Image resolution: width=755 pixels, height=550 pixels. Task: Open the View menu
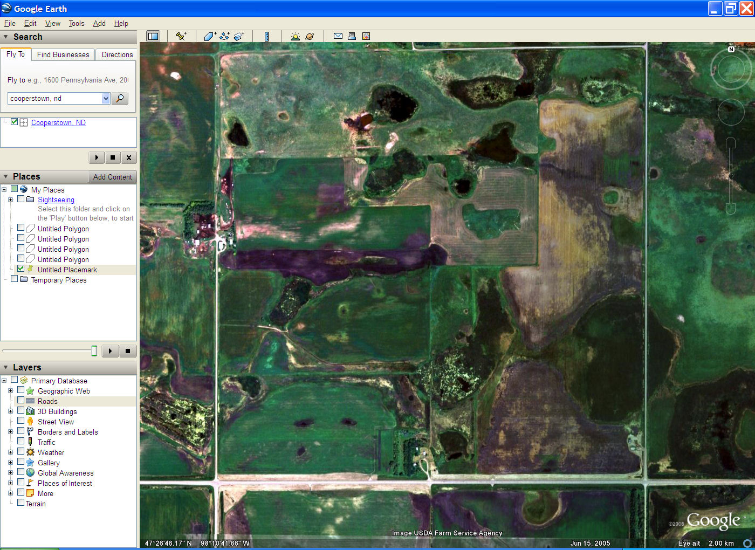[x=53, y=23]
